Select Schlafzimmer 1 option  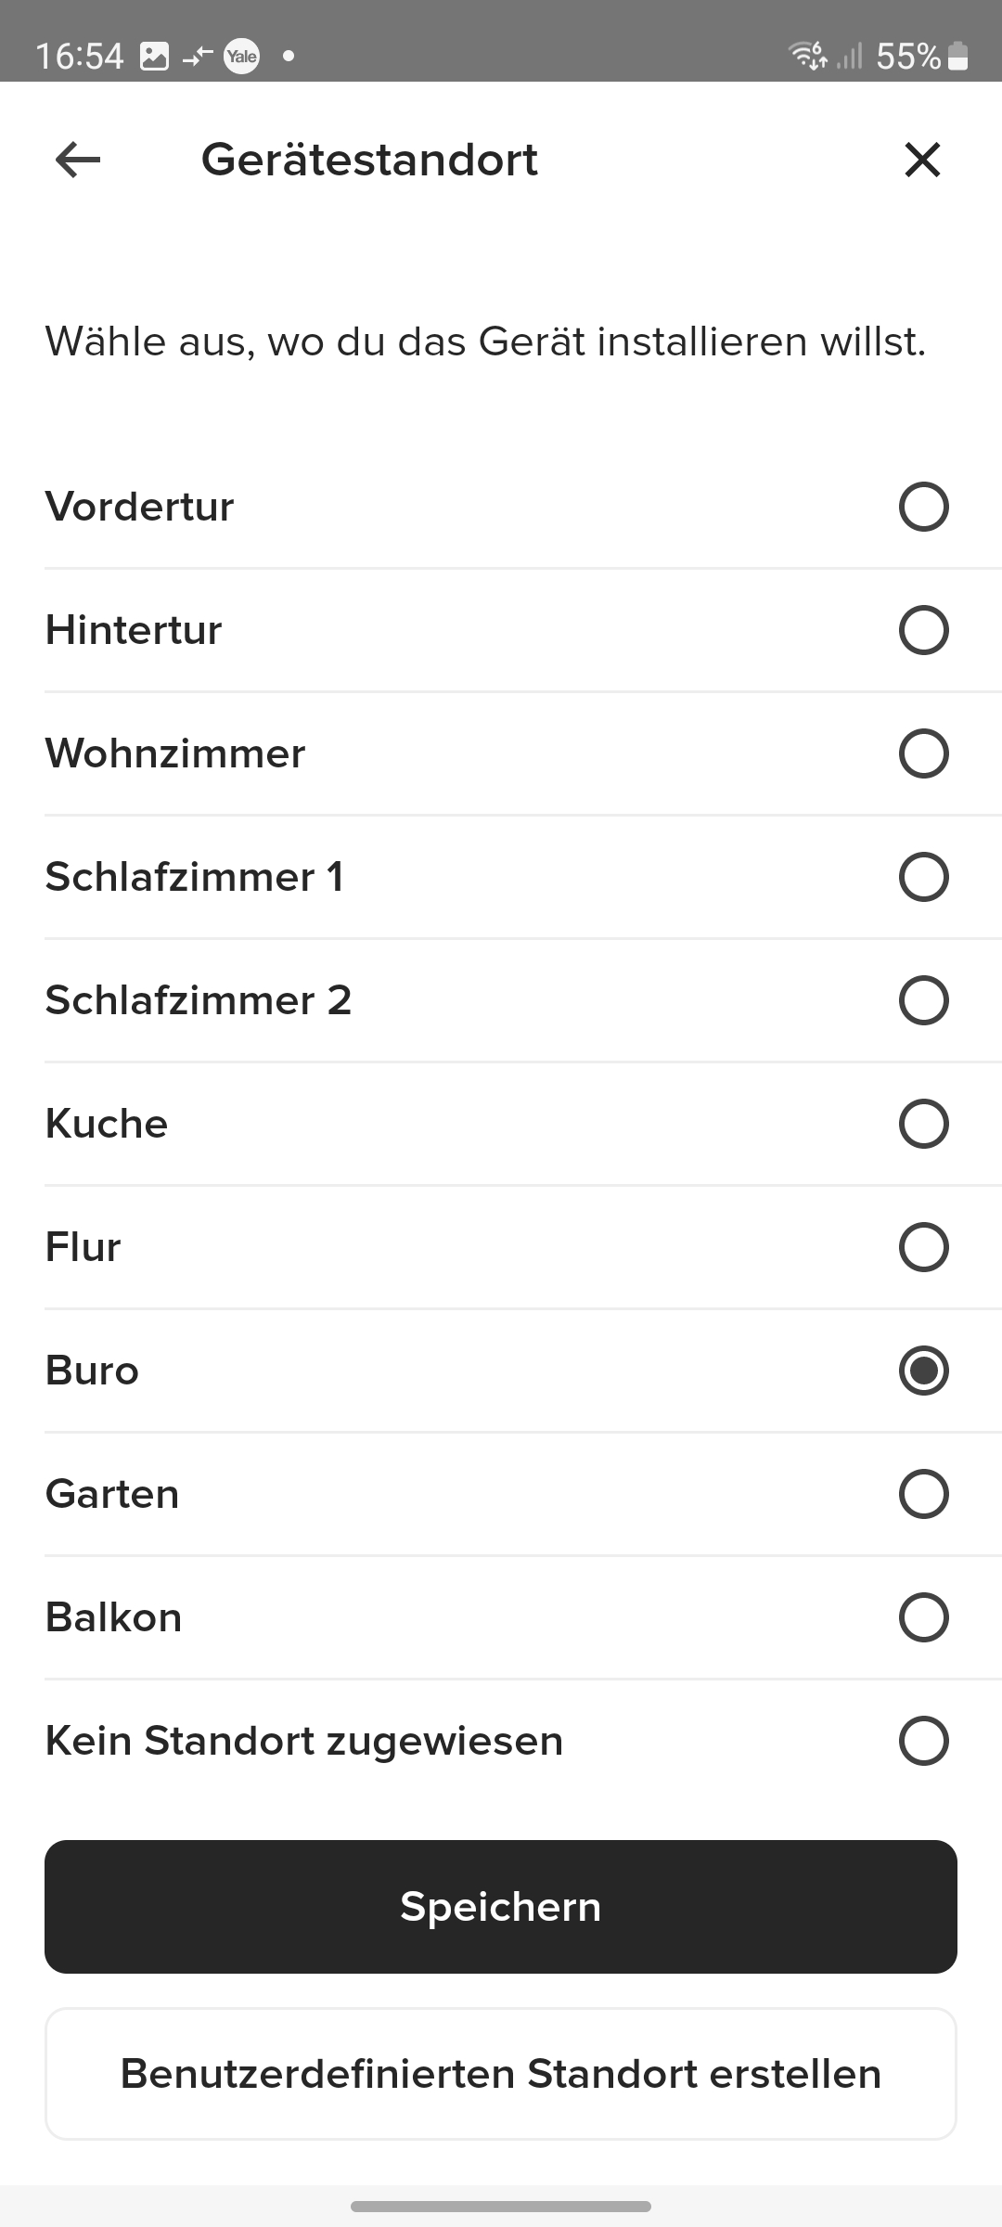point(923,877)
